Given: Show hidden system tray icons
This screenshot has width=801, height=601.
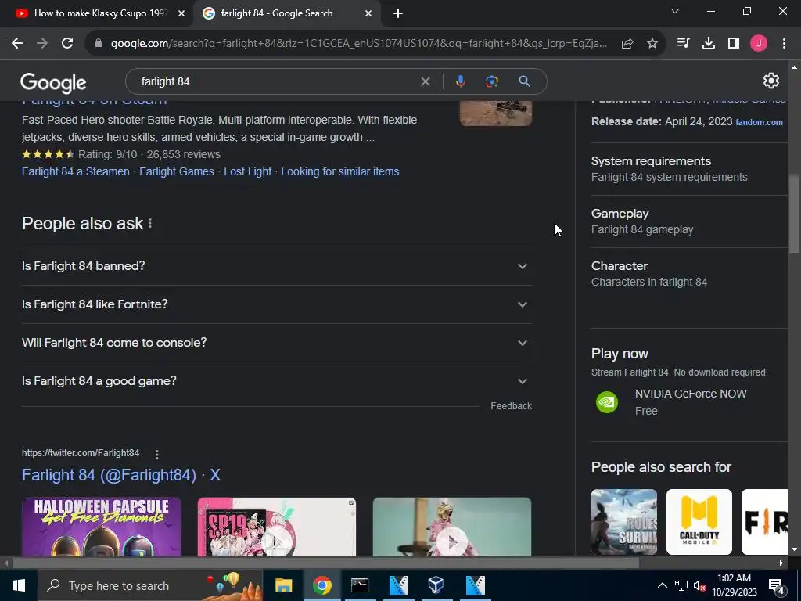Looking at the screenshot, I should (x=662, y=585).
